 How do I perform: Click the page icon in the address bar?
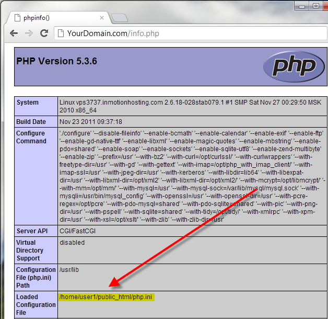pyautogui.click(x=60, y=33)
